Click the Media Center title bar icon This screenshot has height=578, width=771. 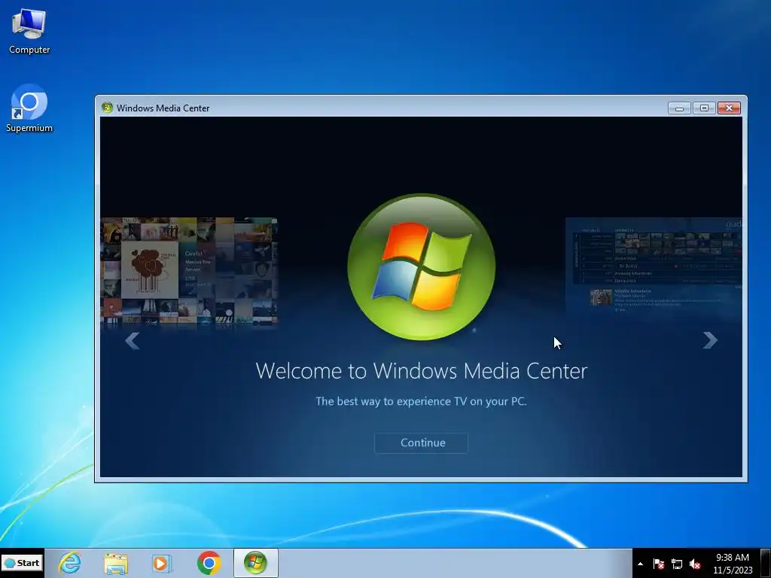click(107, 108)
